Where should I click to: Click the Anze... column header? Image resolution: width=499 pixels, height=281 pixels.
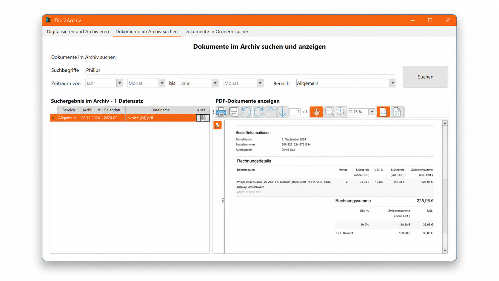(203, 110)
